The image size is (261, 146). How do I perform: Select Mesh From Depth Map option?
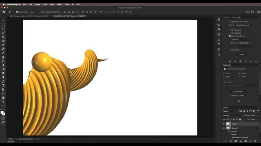coord(230,43)
